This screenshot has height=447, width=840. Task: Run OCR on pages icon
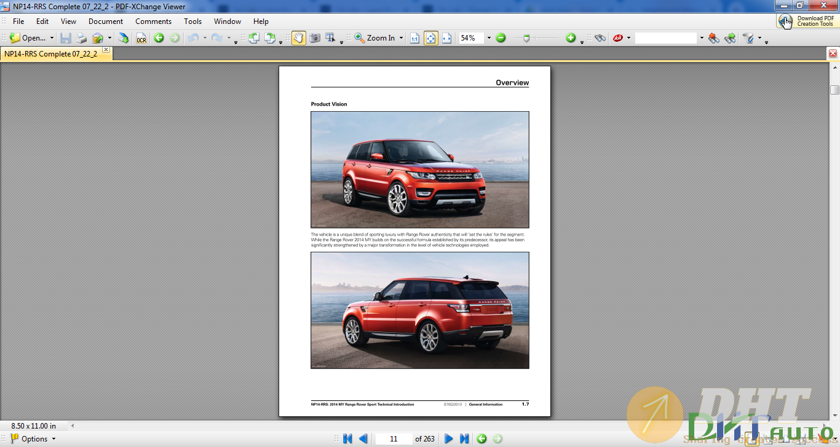(x=141, y=38)
